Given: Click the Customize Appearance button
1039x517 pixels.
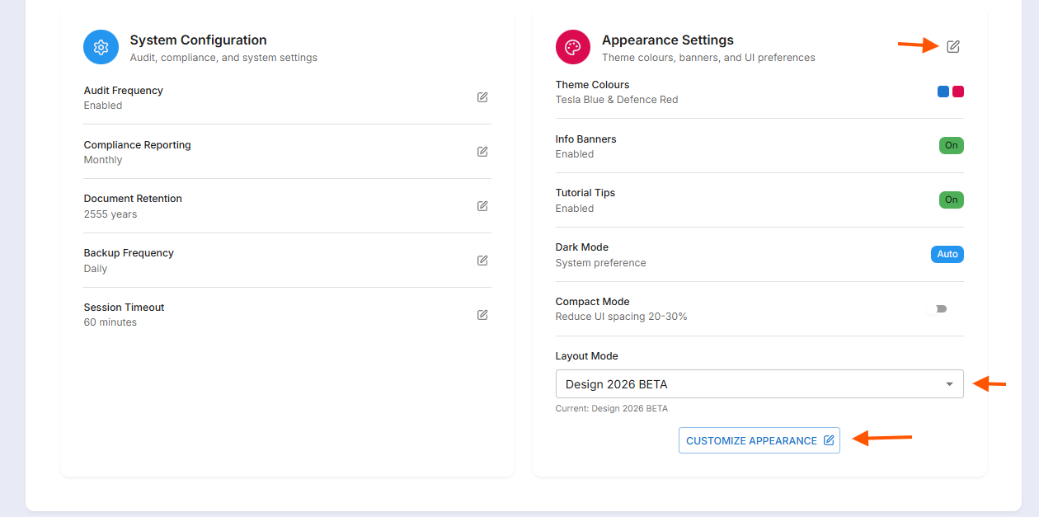Looking at the screenshot, I should [x=759, y=440].
